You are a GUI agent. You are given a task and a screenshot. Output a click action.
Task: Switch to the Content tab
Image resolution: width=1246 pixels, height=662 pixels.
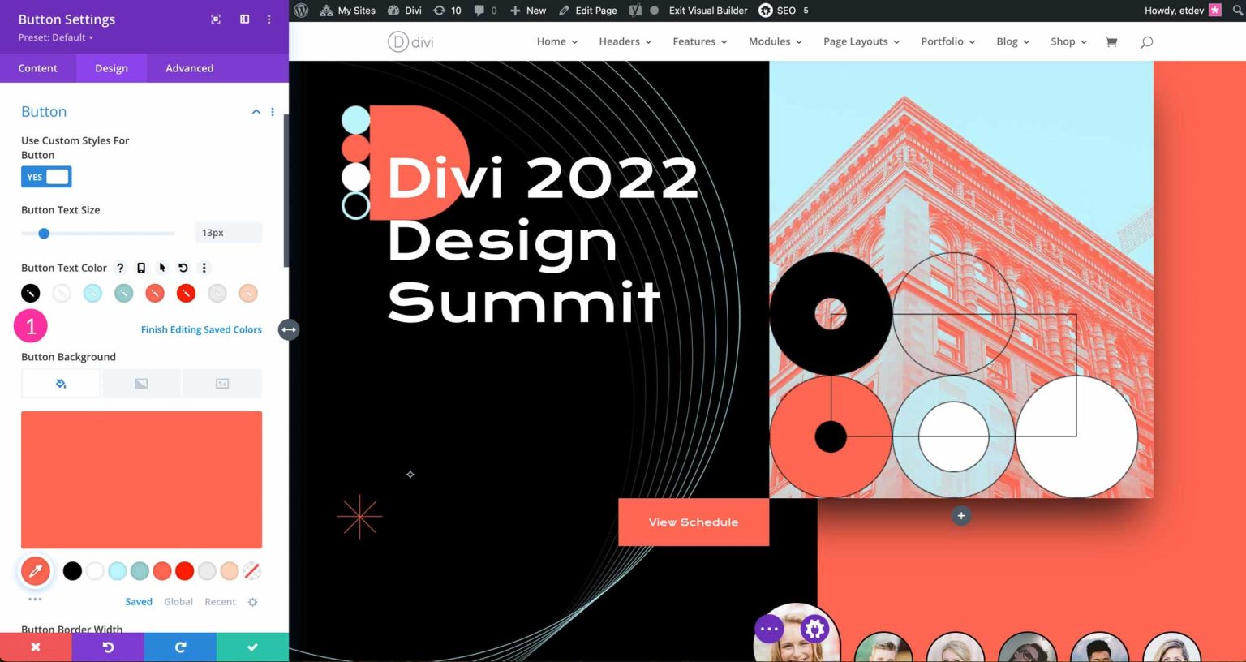[x=37, y=68]
